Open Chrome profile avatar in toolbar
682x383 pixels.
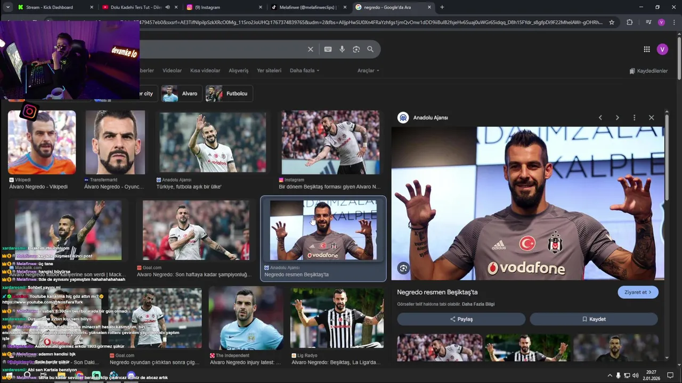[661, 22]
